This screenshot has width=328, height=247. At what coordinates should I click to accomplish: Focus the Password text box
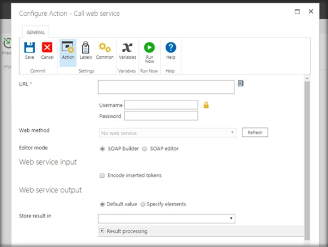161,116
